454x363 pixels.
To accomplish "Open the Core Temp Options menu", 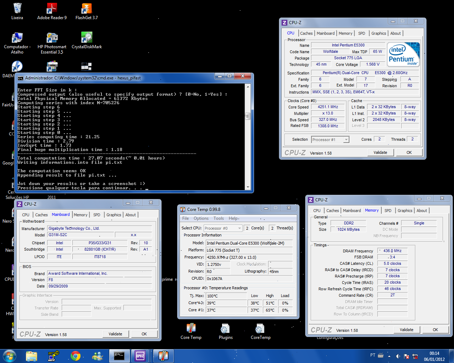I will tap(201, 218).
